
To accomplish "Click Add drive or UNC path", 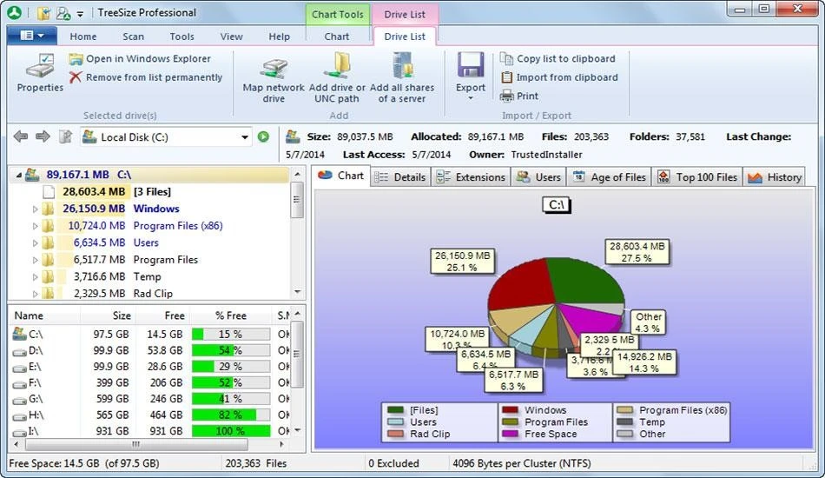I will point(337,78).
